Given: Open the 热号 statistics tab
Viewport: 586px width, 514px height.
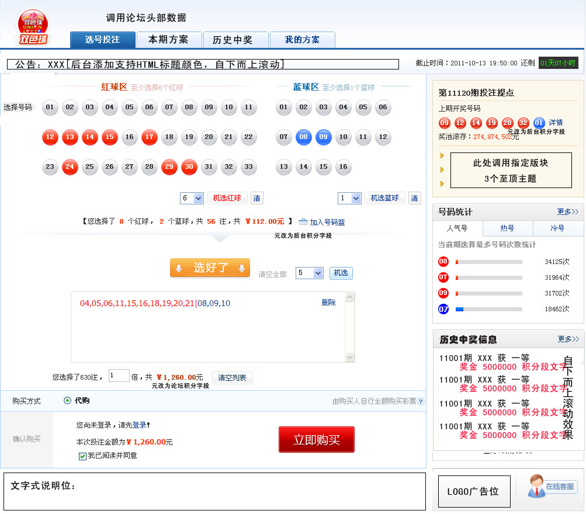Looking at the screenshot, I should tap(507, 228).
